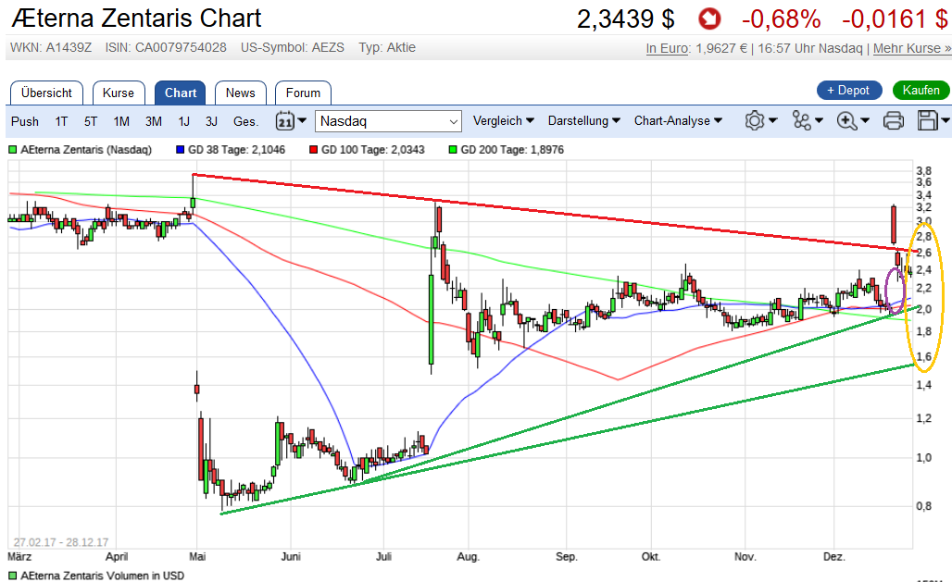Screen dimensions: 952x582
Task: Click blue GD 38 Tage legend square
Action: pos(180,149)
